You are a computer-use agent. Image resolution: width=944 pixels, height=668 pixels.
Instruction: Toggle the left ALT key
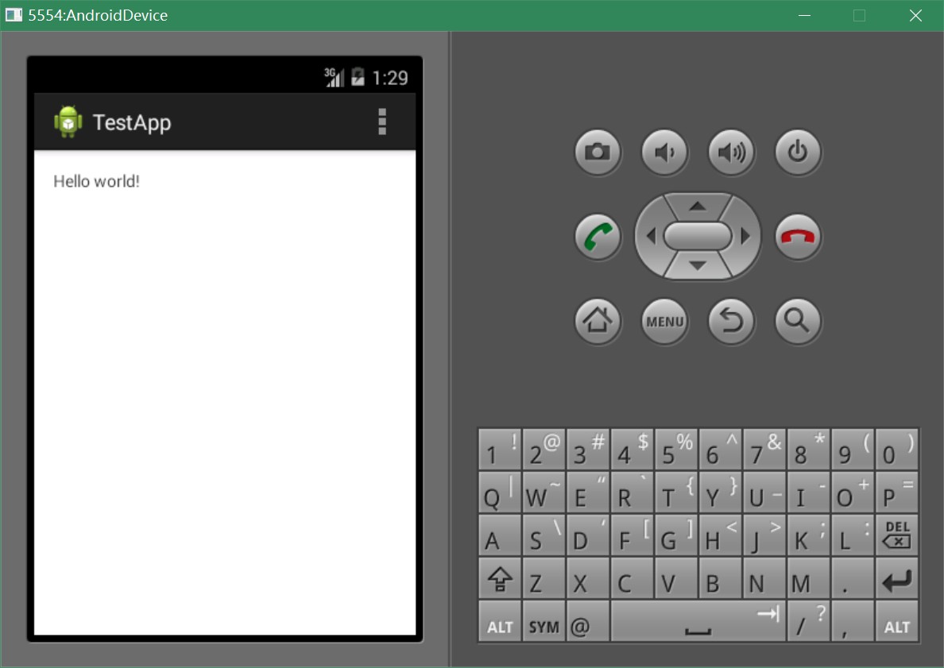[500, 622]
